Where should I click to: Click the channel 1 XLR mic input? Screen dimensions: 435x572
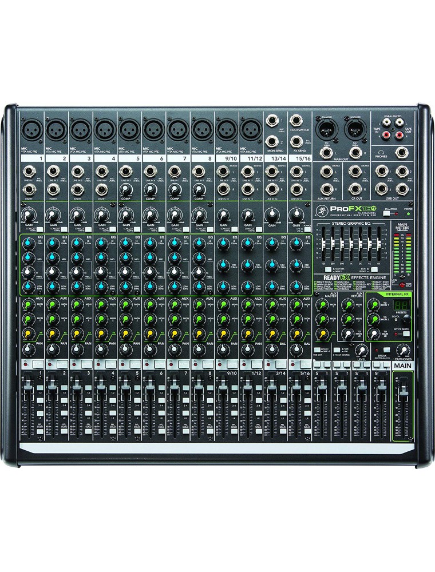[31, 130]
